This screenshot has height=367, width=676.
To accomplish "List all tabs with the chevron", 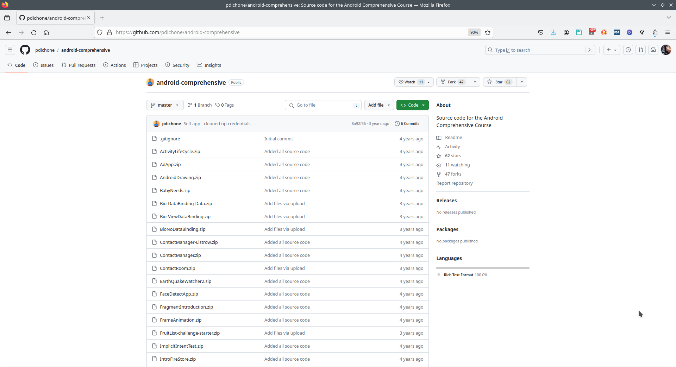I will click(x=669, y=18).
